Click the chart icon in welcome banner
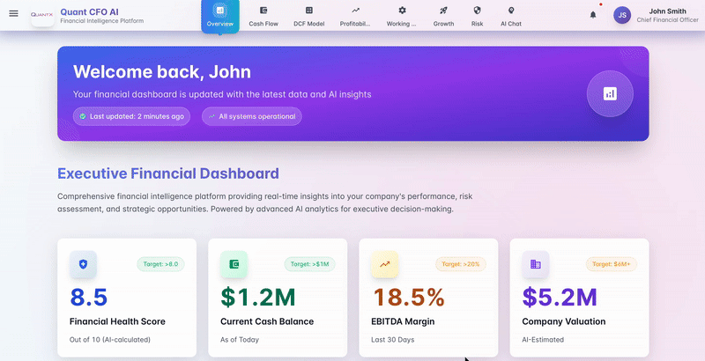Image resolution: width=705 pixels, height=361 pixels. point(610,94)
